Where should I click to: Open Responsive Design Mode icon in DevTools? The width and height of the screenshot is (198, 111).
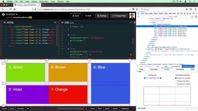coord(184,13)
